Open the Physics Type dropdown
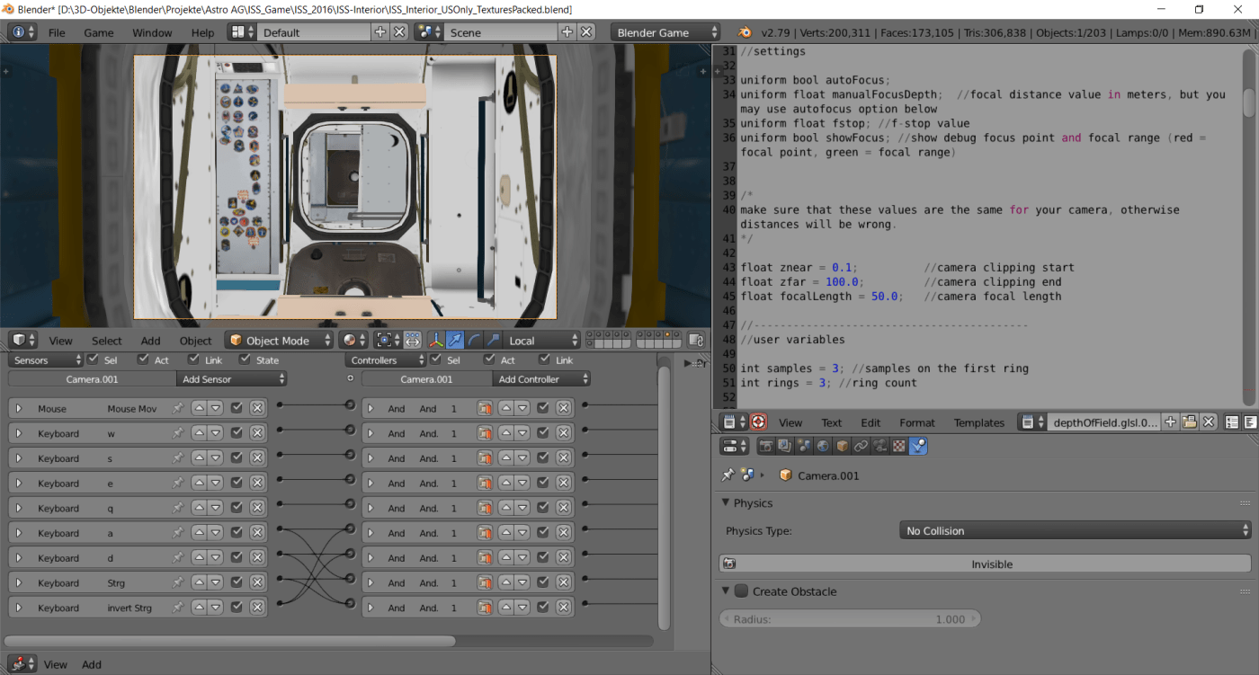The height and width of the screenshot is (675, 1259). (x=1075, y=531)
